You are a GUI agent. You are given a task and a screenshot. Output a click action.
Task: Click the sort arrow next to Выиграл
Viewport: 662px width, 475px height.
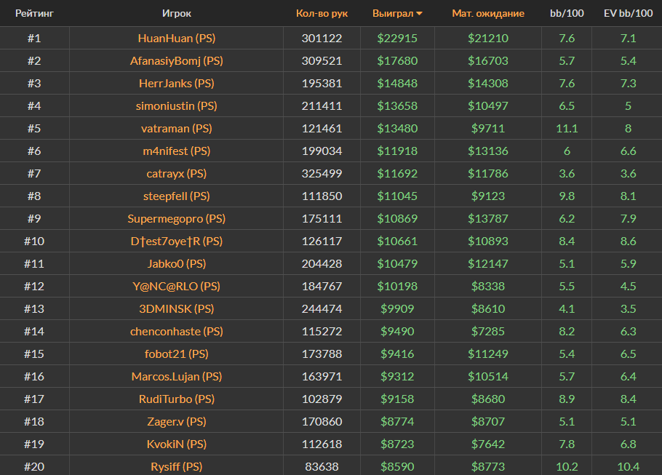pyautogui.click(x=419, y=14)
